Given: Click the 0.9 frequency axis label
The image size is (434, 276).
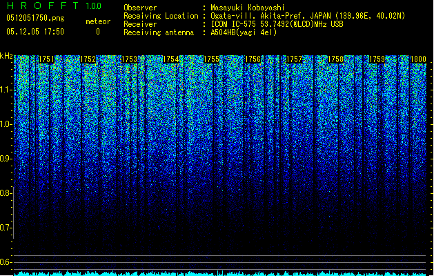Looking at the screenshot, I should pos(6,159).
